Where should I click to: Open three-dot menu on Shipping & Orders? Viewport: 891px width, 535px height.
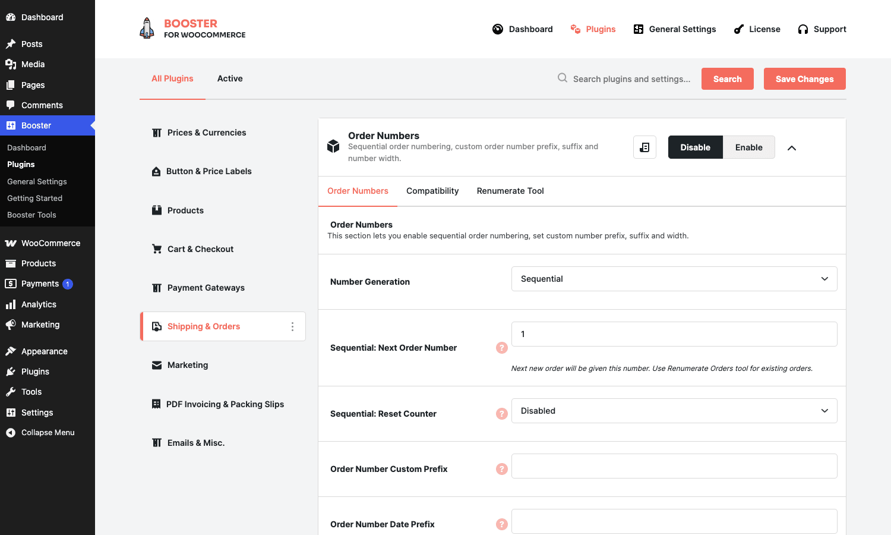click(292, 326)
